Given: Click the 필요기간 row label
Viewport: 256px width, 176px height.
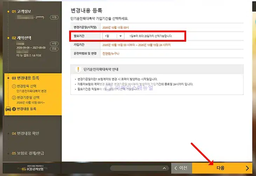Looking at the screenshot, I should 79,36.
